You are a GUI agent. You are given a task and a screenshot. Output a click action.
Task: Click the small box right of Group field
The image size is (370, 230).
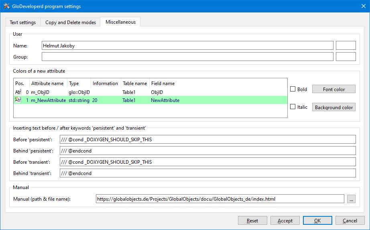coord(346,57)
